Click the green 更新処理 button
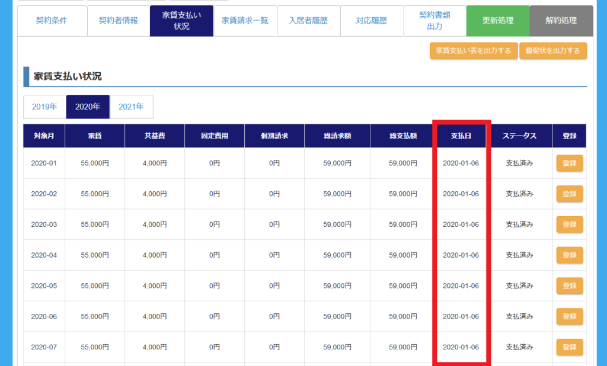The height and width of the screenshot is (366, 607). point(497,21)
